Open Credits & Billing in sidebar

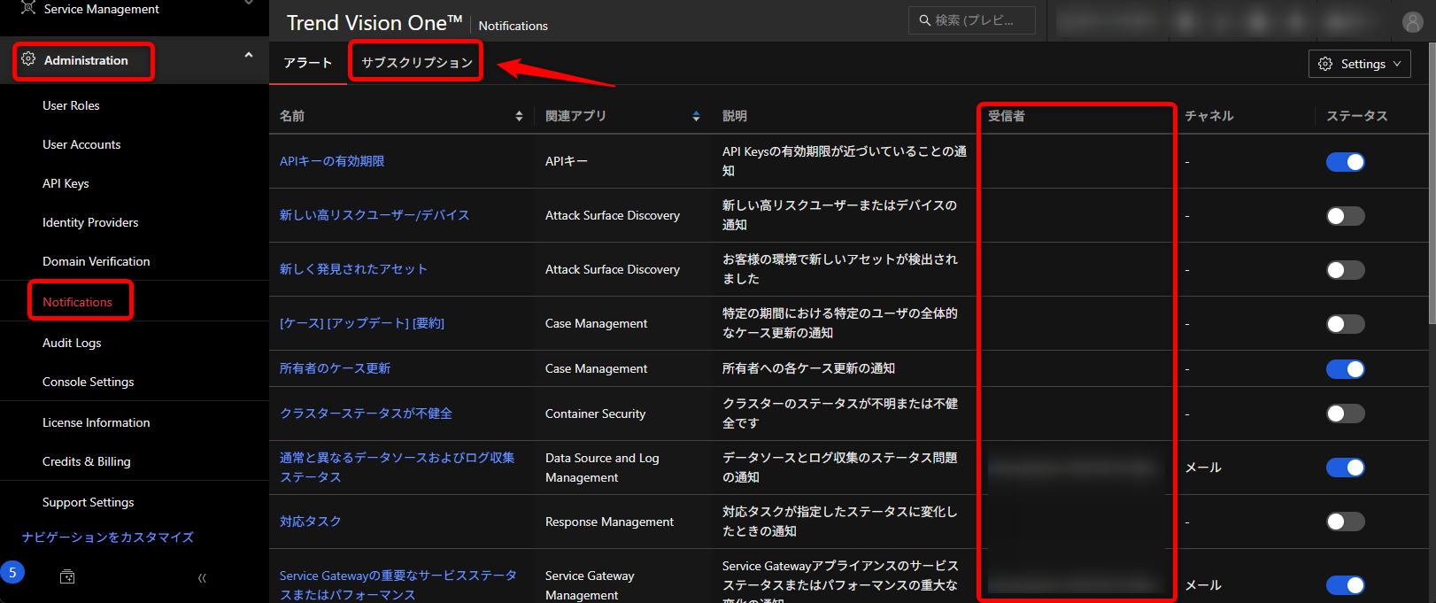(87, 461)
